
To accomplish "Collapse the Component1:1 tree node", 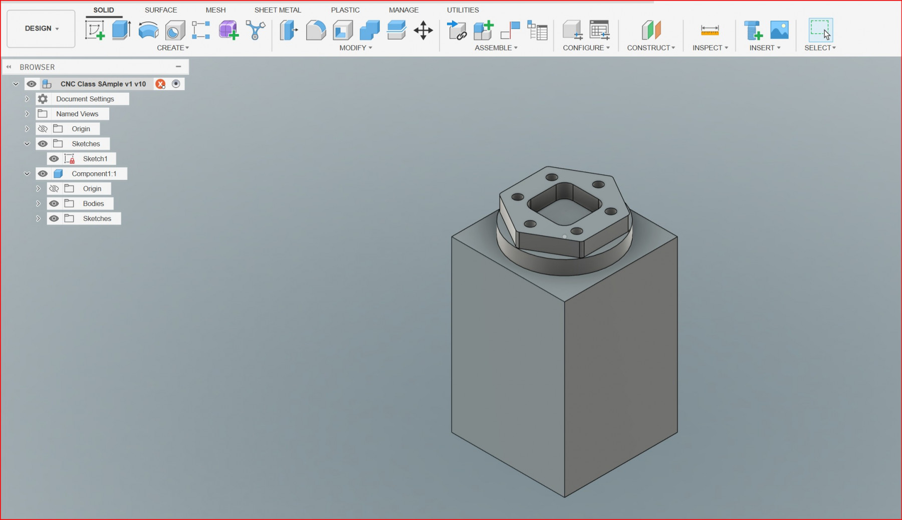I will coord(27,174).
